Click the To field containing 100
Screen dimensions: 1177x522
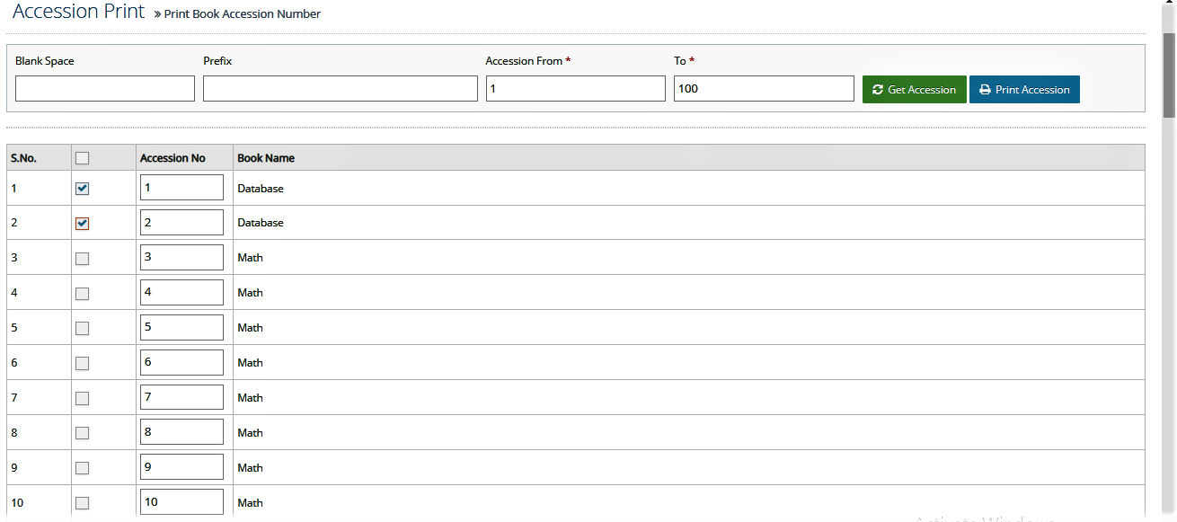tap(764, 88)
